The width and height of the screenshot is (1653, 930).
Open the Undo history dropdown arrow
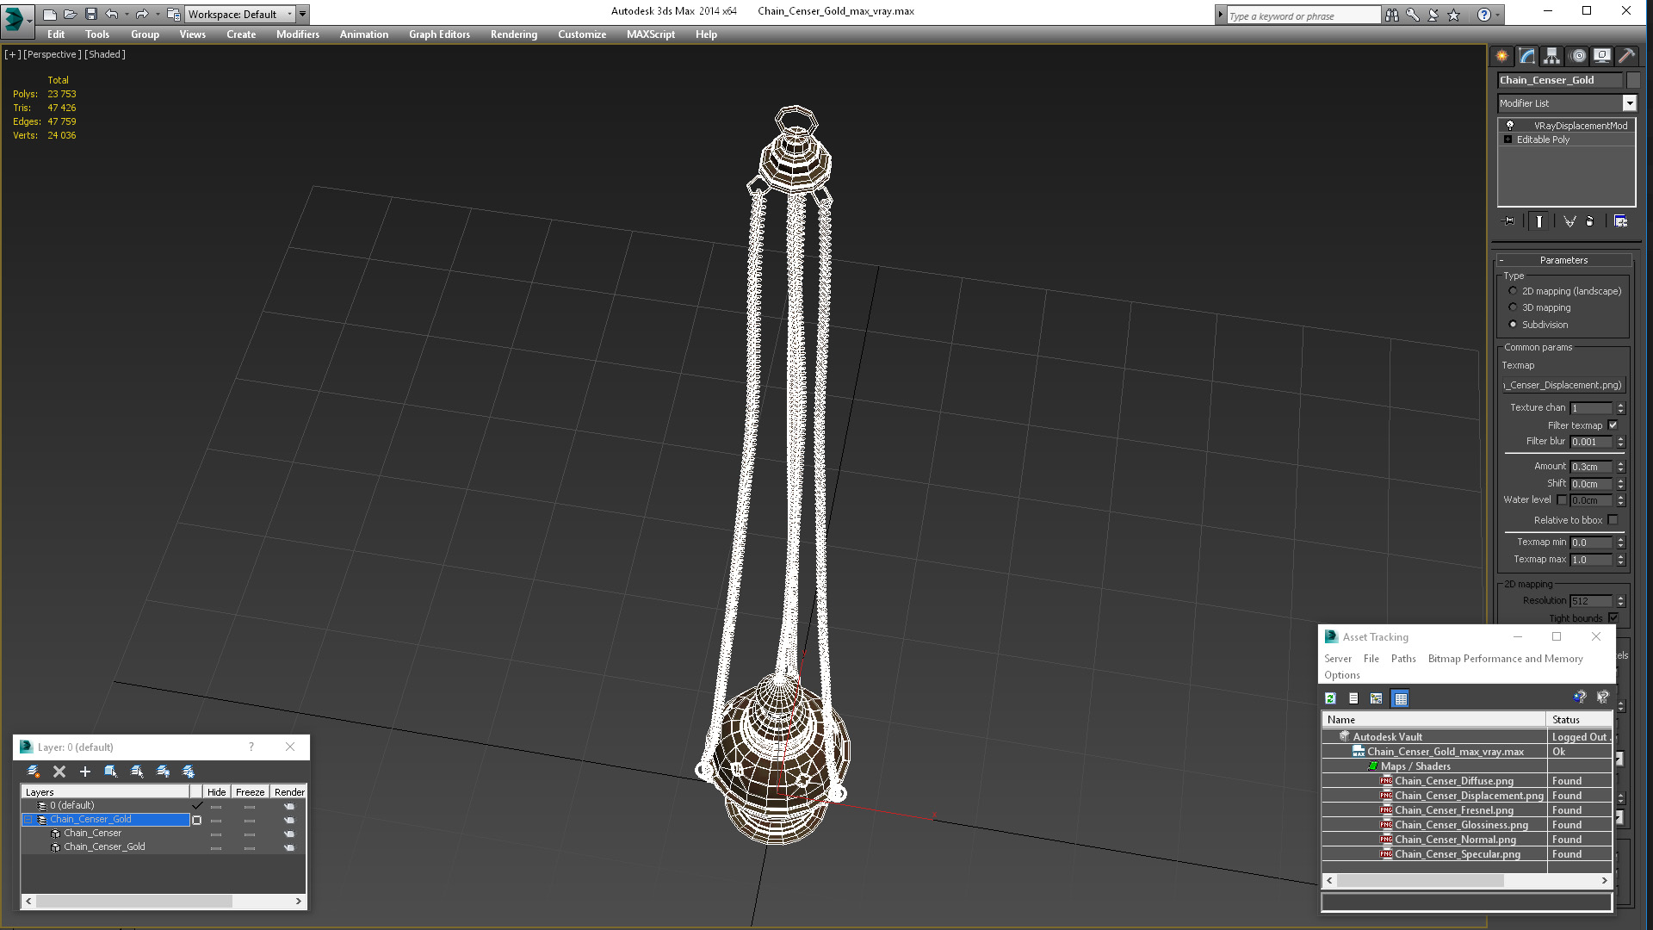click(x=127, y=14)
